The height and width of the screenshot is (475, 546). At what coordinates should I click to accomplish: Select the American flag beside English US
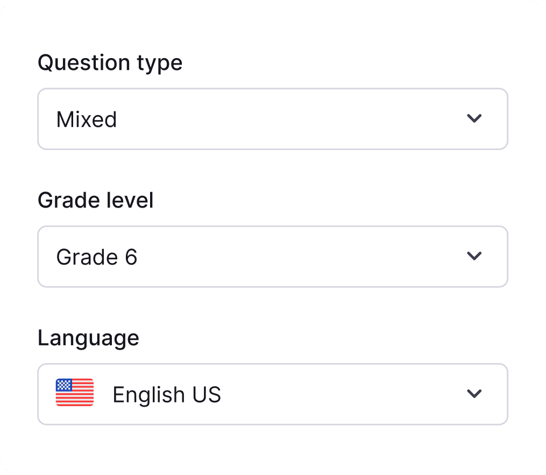coord(75,392)
